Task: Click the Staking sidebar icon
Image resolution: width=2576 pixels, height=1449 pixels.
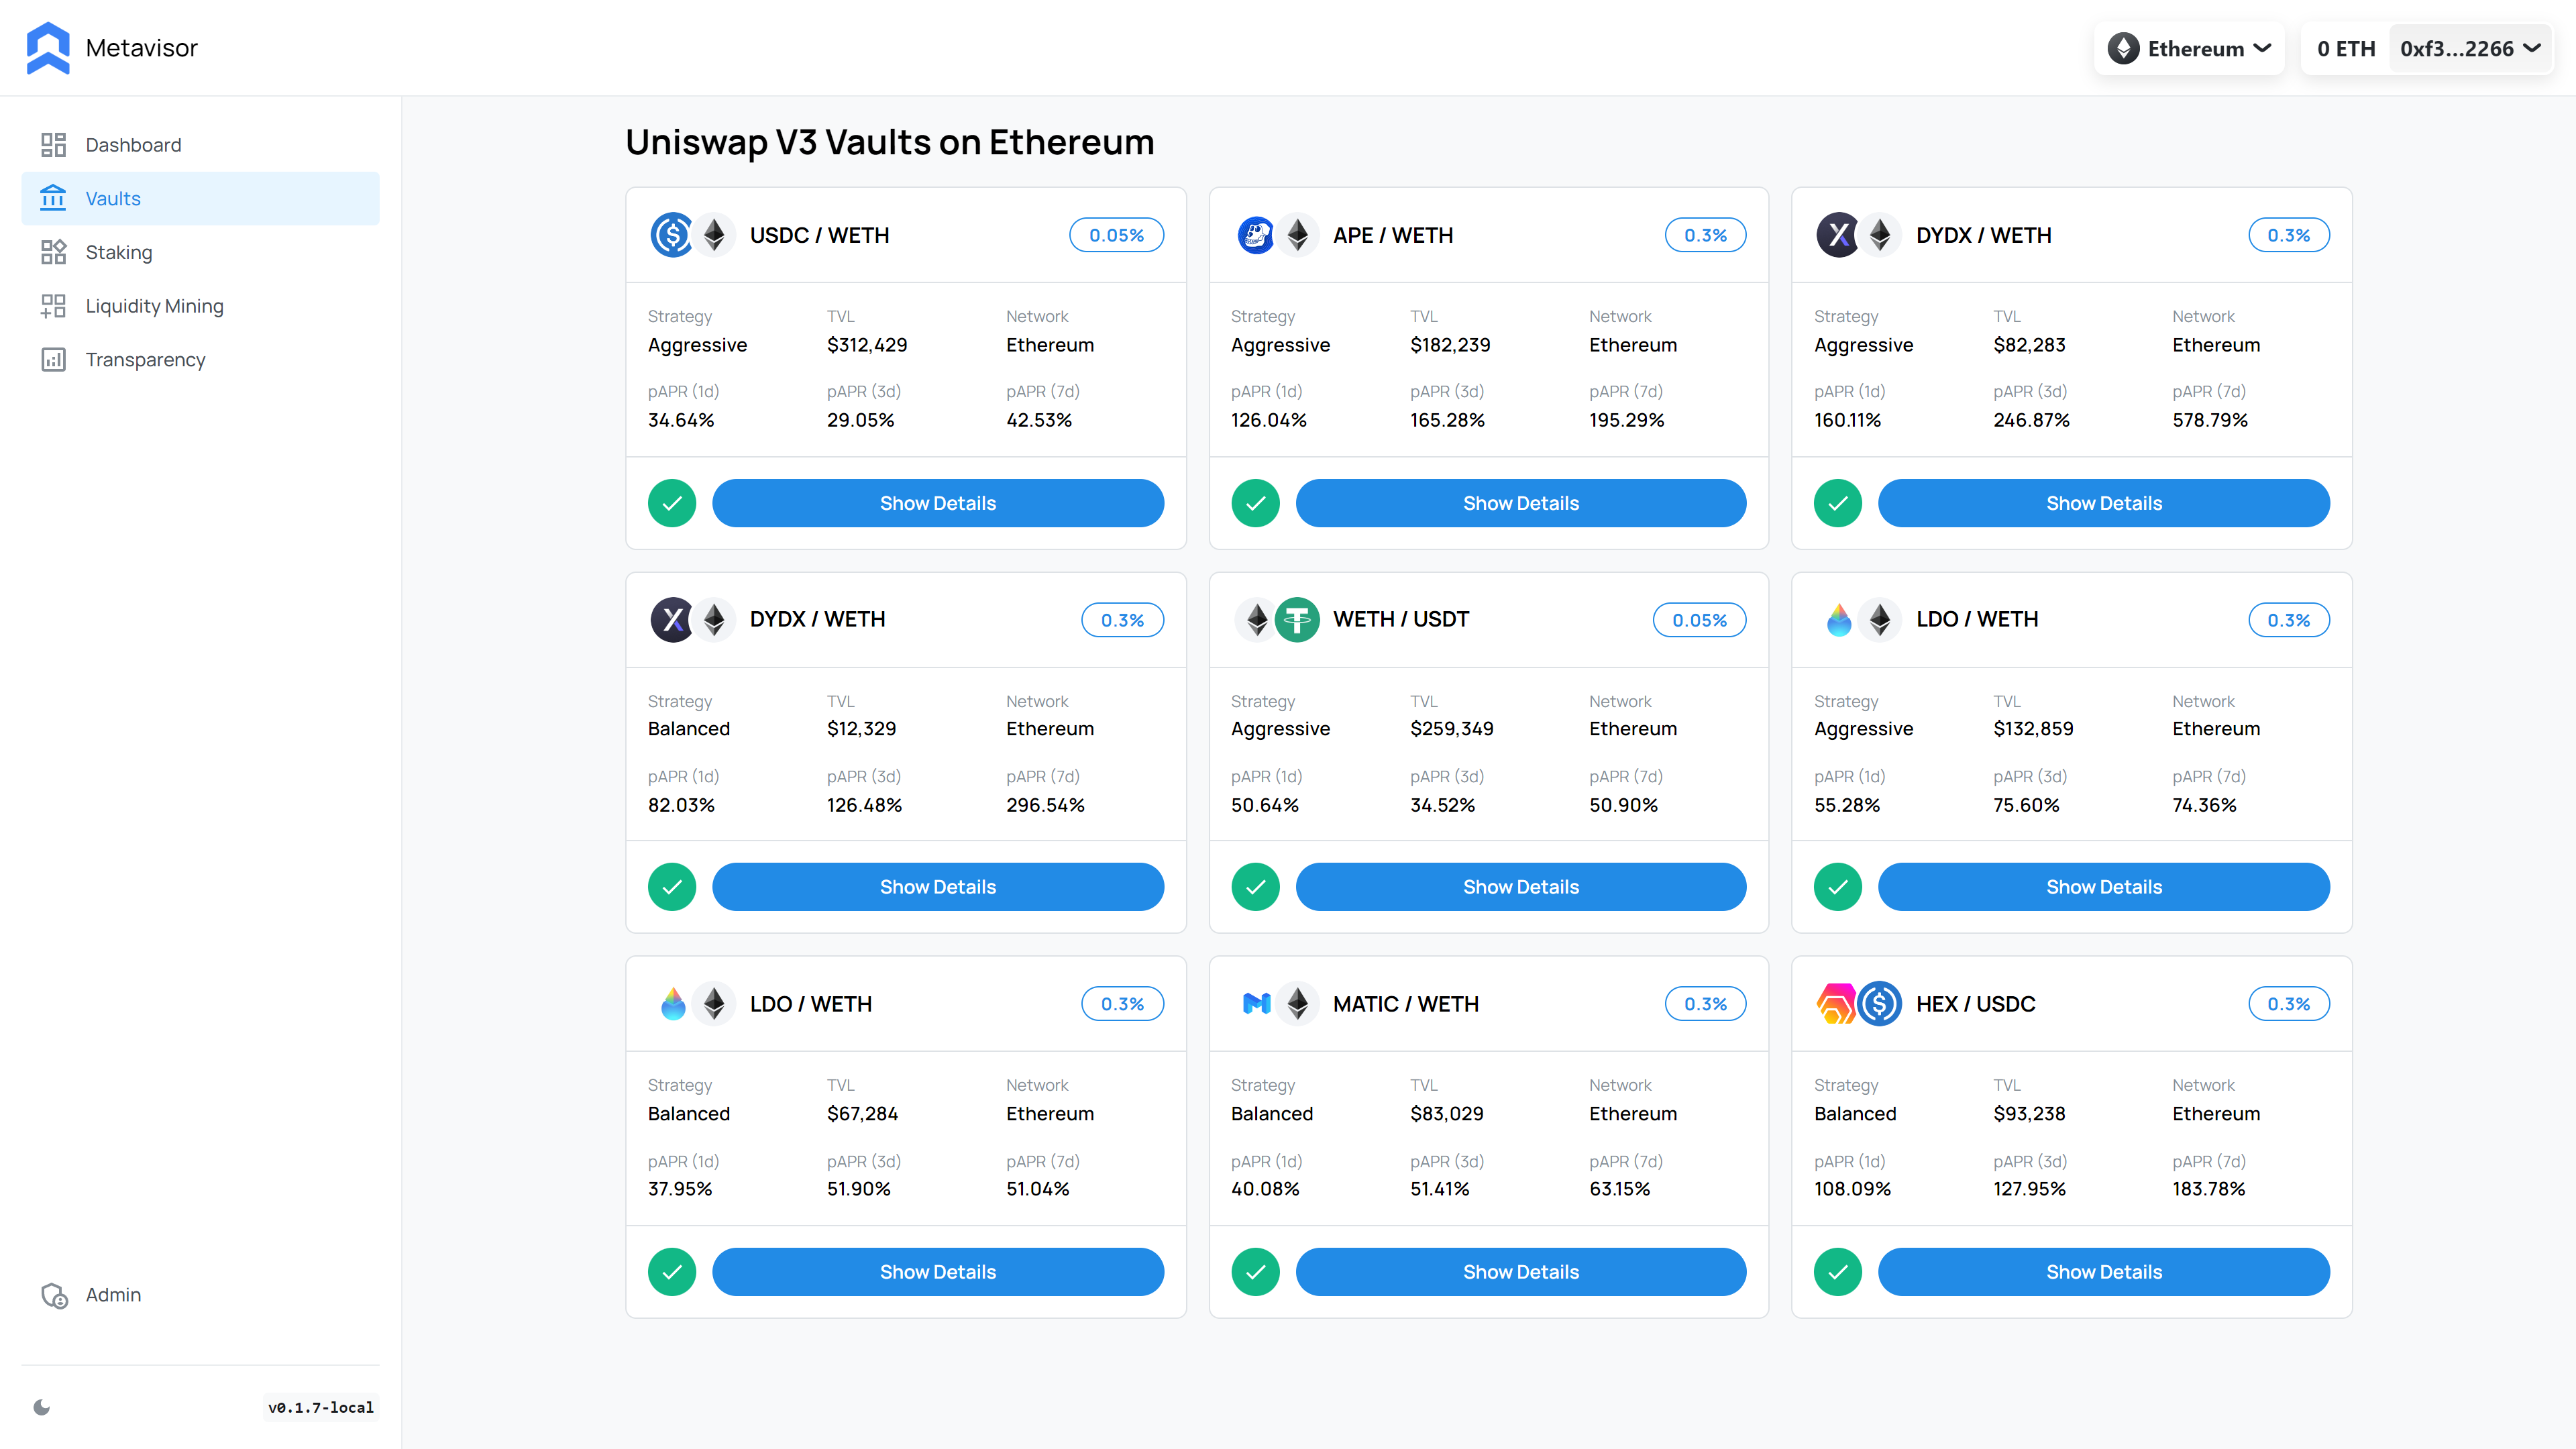Action: pos(53,252)
